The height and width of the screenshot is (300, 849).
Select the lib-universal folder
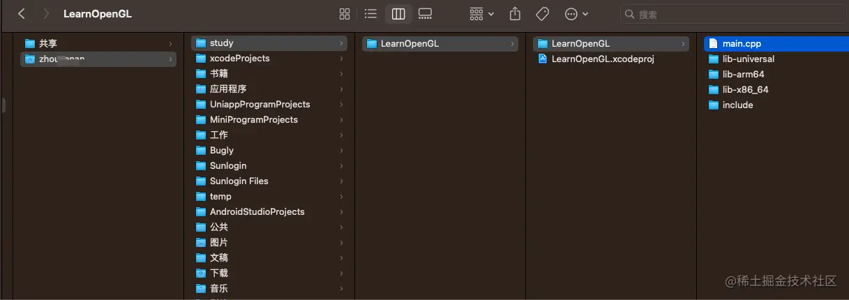pos(748,59)
